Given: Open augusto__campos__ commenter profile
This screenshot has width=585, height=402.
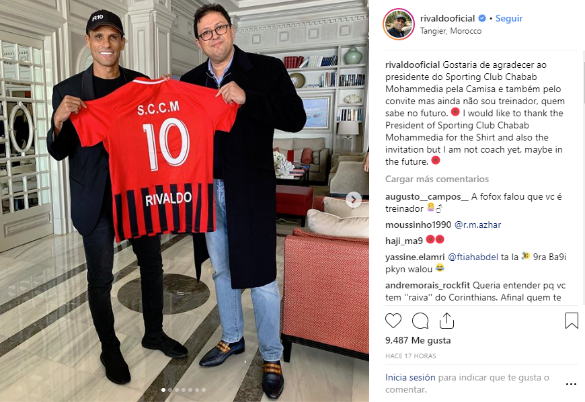Looking at the screenshot, I should [427, 196].
